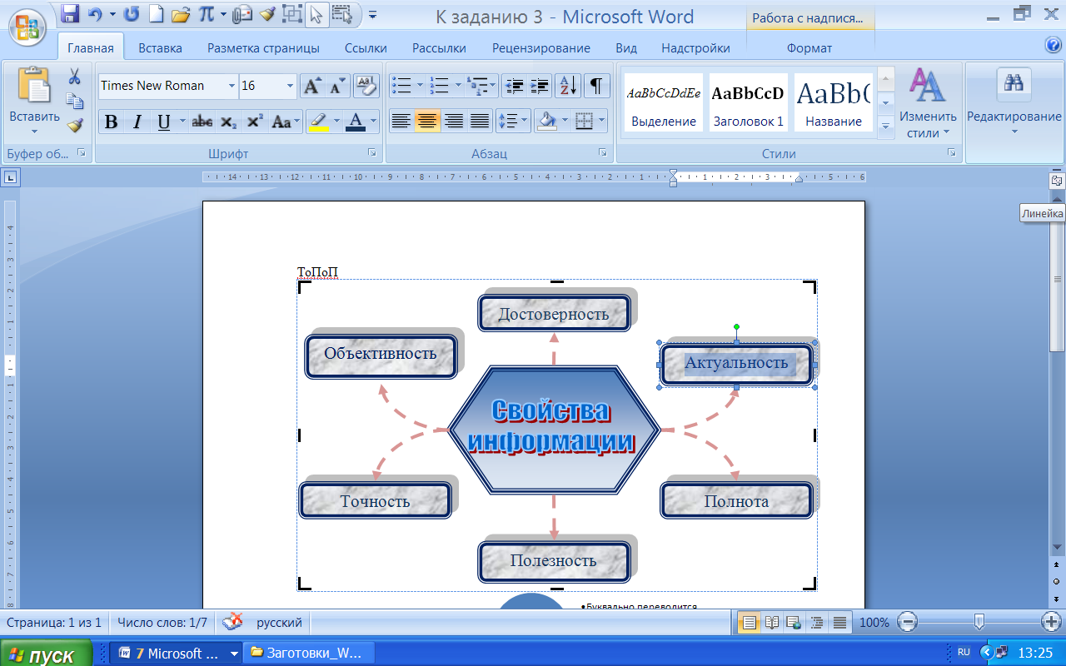Click the Grow Font button
Screen dimensions: 1066x666
(311, 86)
